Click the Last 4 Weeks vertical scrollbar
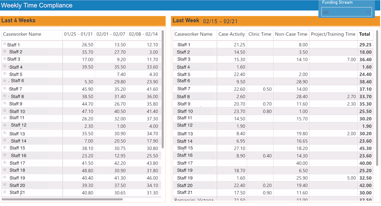Viewport: 381px width, 206px height. pos(162,89)
